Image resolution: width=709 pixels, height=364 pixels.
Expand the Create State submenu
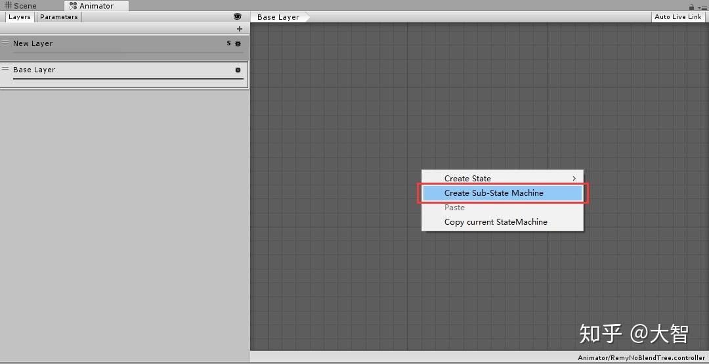[502, 178]
